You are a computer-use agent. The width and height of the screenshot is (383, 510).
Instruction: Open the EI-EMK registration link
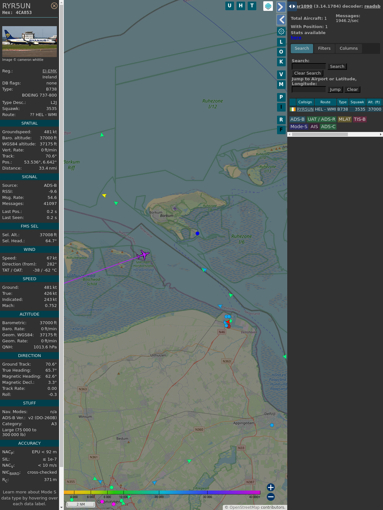pos(49,71)
